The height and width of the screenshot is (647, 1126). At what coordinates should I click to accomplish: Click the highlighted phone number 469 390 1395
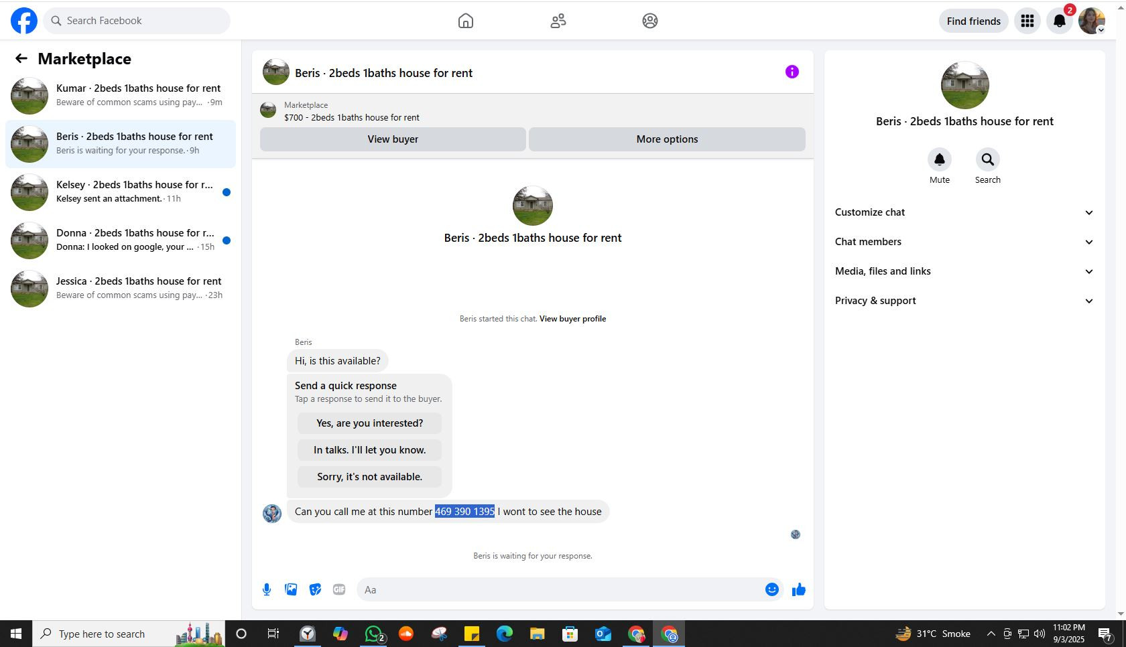click(464, 512)
